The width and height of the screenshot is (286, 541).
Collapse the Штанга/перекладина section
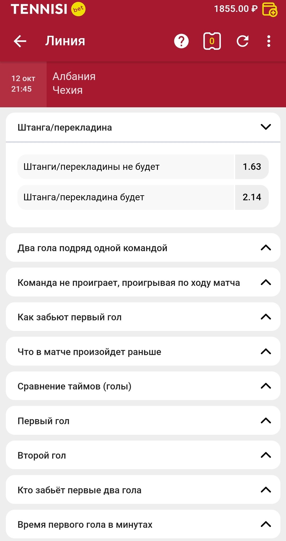pos(266,127)
